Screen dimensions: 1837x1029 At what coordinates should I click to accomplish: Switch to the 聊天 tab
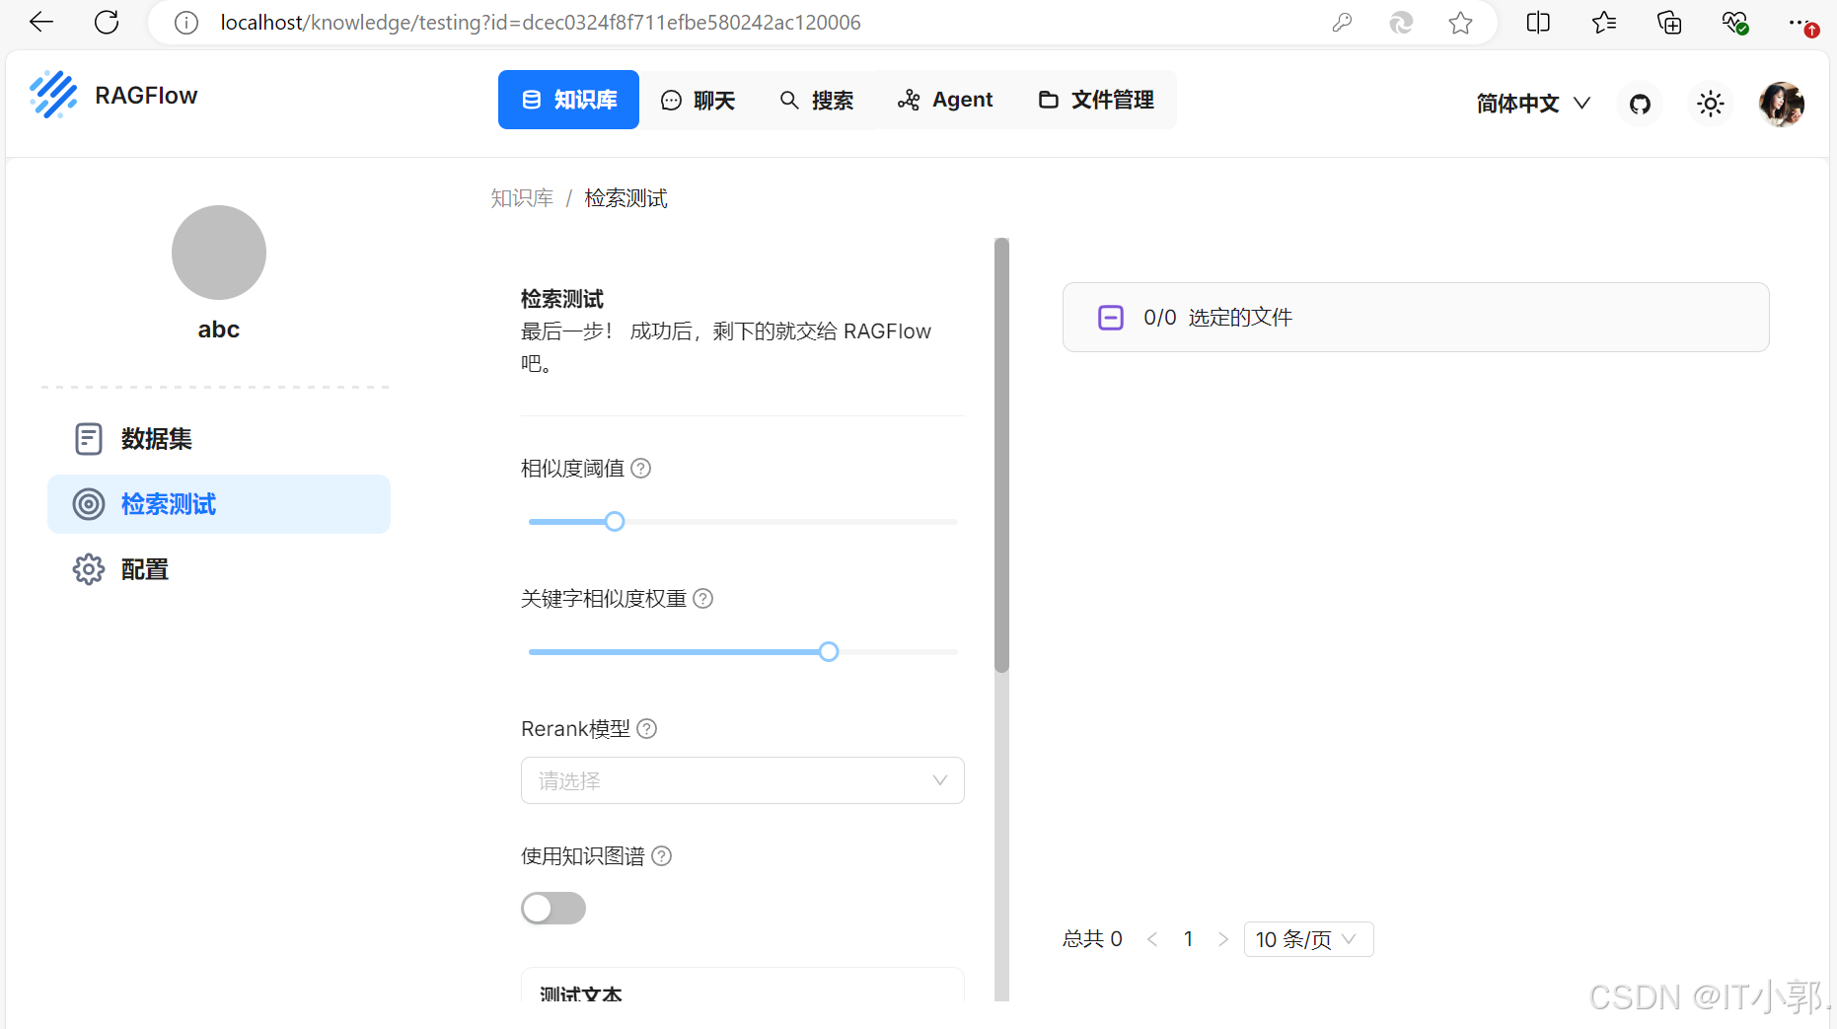698,100
